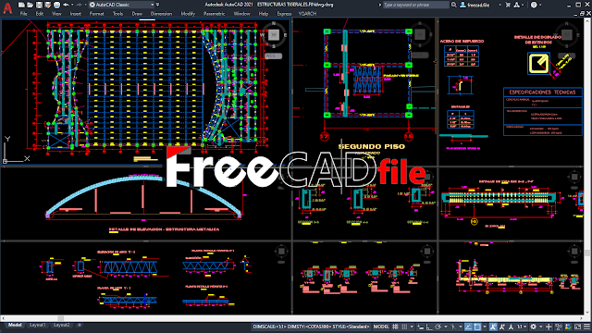592x333 pixels.
Task: Click the annotation scale icon in status bar
Action: (x=511, y=327)
